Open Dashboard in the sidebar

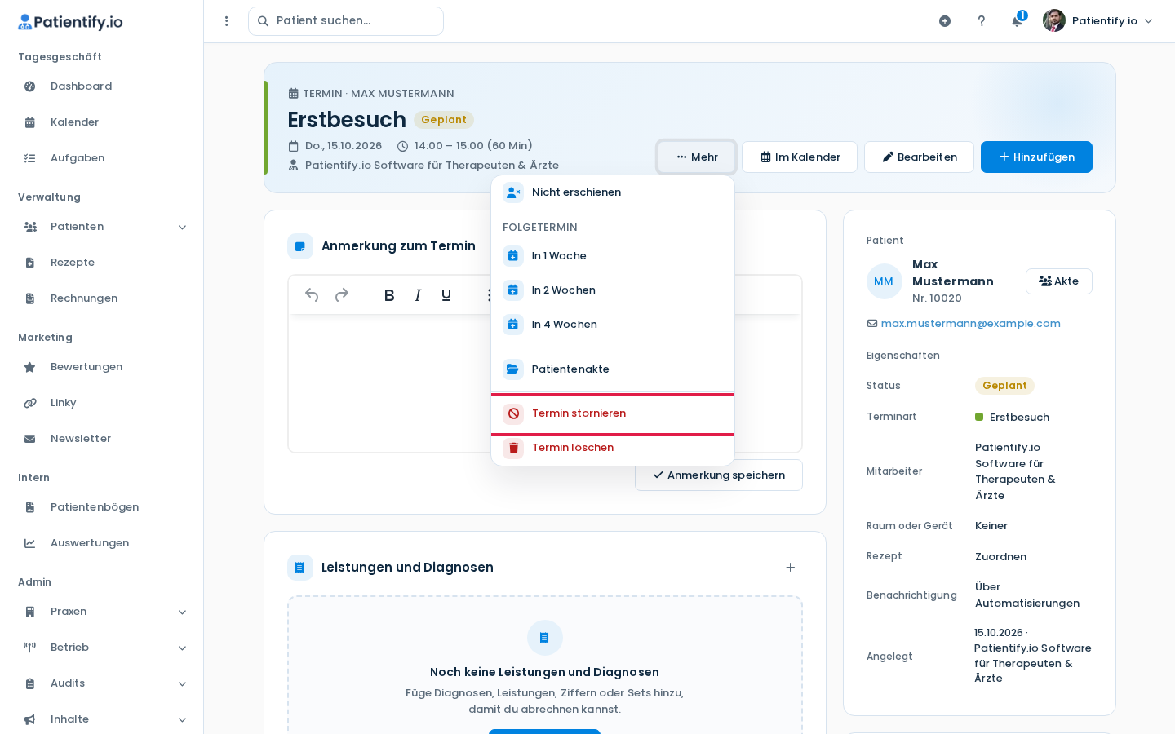[102, 86]
